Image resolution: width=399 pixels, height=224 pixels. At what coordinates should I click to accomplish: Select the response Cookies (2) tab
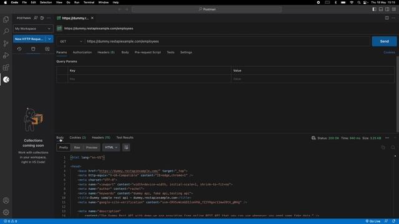pos(78,138)
